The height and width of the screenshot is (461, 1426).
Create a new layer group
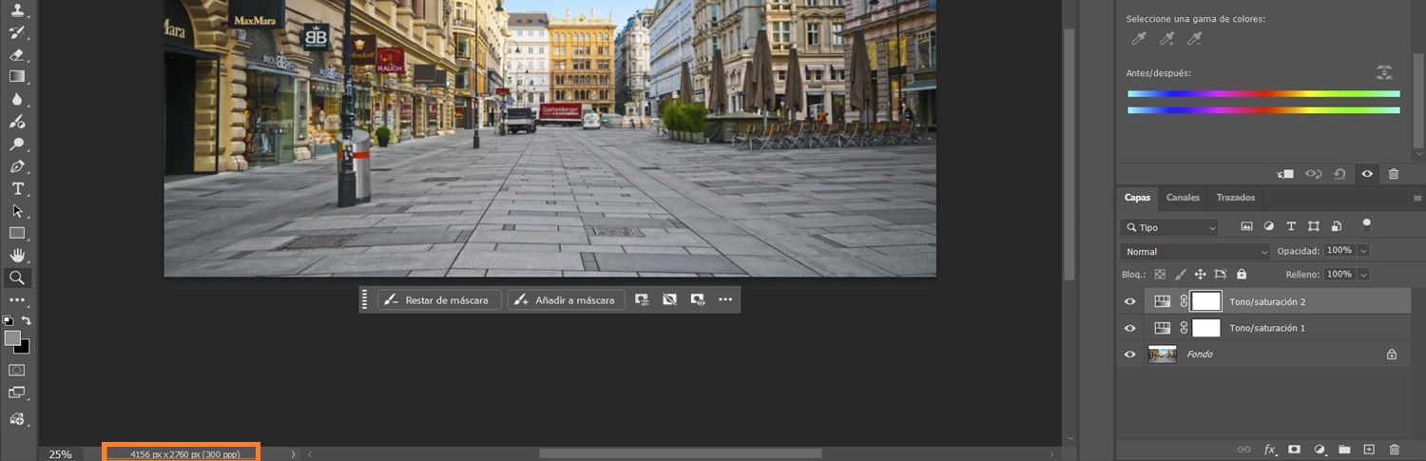1344,449
